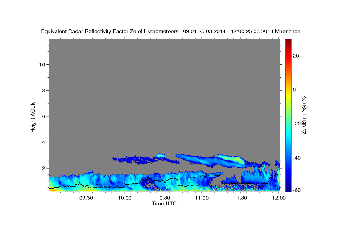Select the date range text '09:01 25.03.2014 - 12:00 25.03.2014'
This screenshot has height=230, width=346.
tap(228, 31)
